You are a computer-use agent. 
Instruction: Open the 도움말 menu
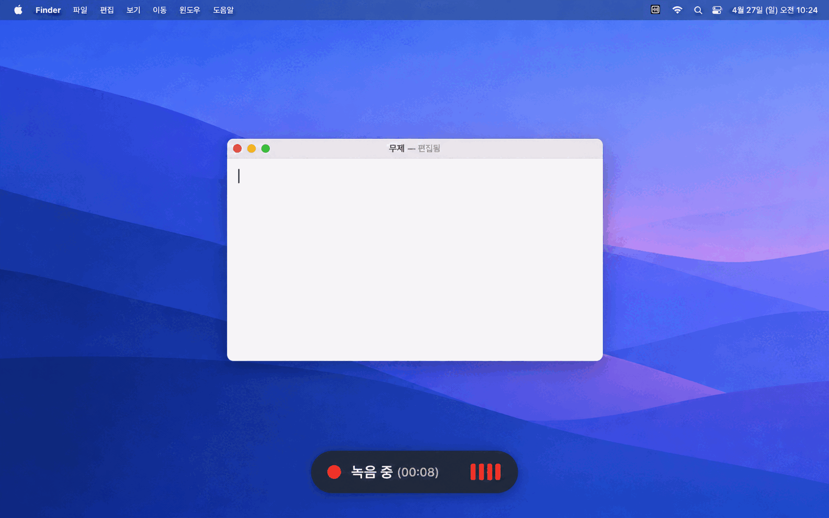tap(223, 10)
